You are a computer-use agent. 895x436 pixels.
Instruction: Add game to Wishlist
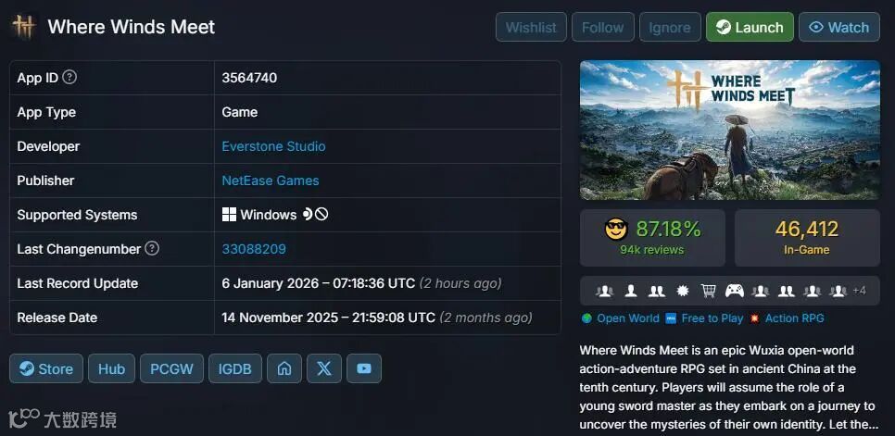click(x=531, y=27)
